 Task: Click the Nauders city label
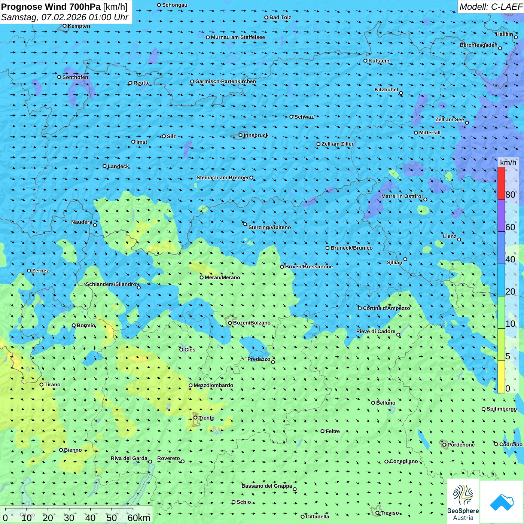point(82,222)
